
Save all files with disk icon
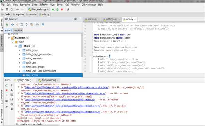coord(7,9)
